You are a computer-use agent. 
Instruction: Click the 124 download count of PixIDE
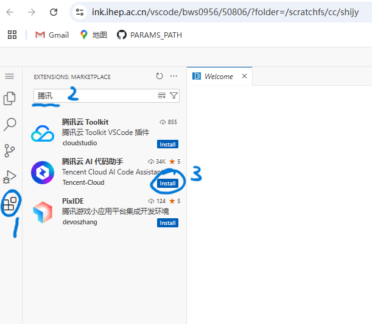[156, 201]
